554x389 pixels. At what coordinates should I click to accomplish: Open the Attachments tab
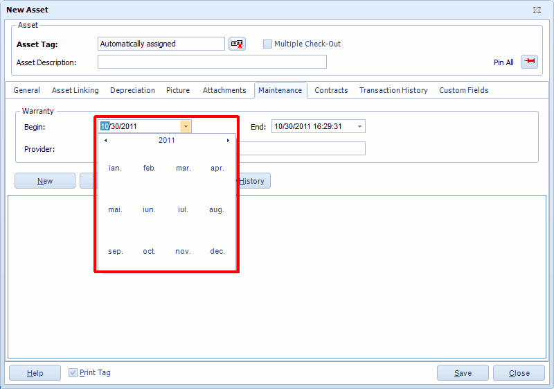tap(224, 90)
